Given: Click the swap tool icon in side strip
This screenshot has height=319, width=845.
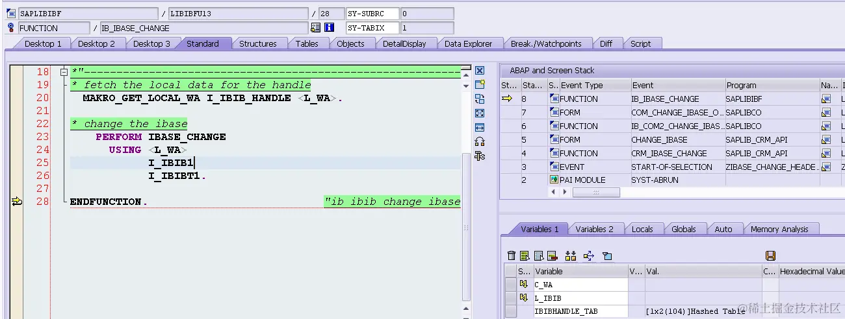Looking at the screenshot, I should [x=480, y=99].
